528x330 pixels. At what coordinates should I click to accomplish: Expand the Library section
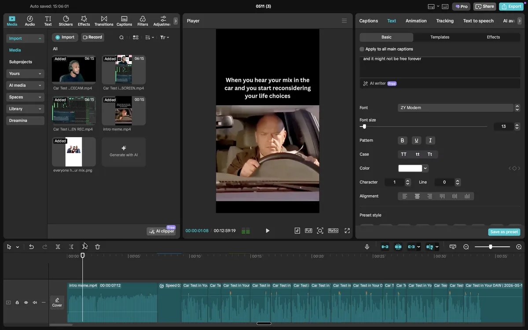25,109
